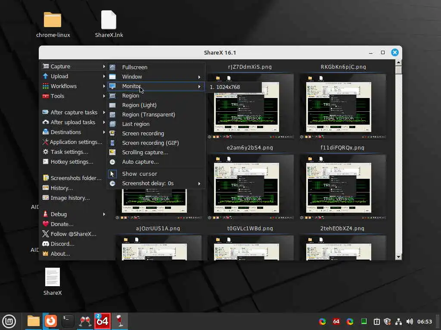Open the terminal from the taskbar
The height and width of the screenshot is (330, 441).
click(x=68, y=321)
